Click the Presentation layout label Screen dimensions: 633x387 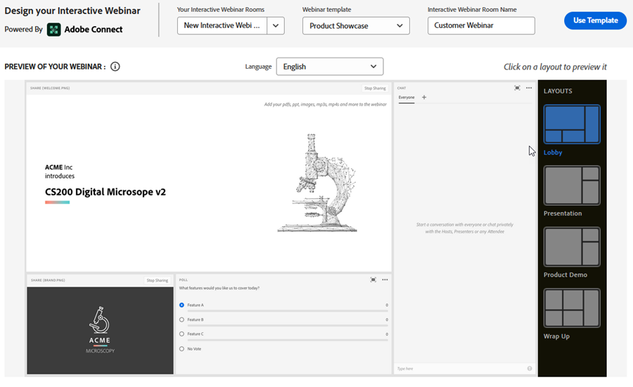[563, 214]
